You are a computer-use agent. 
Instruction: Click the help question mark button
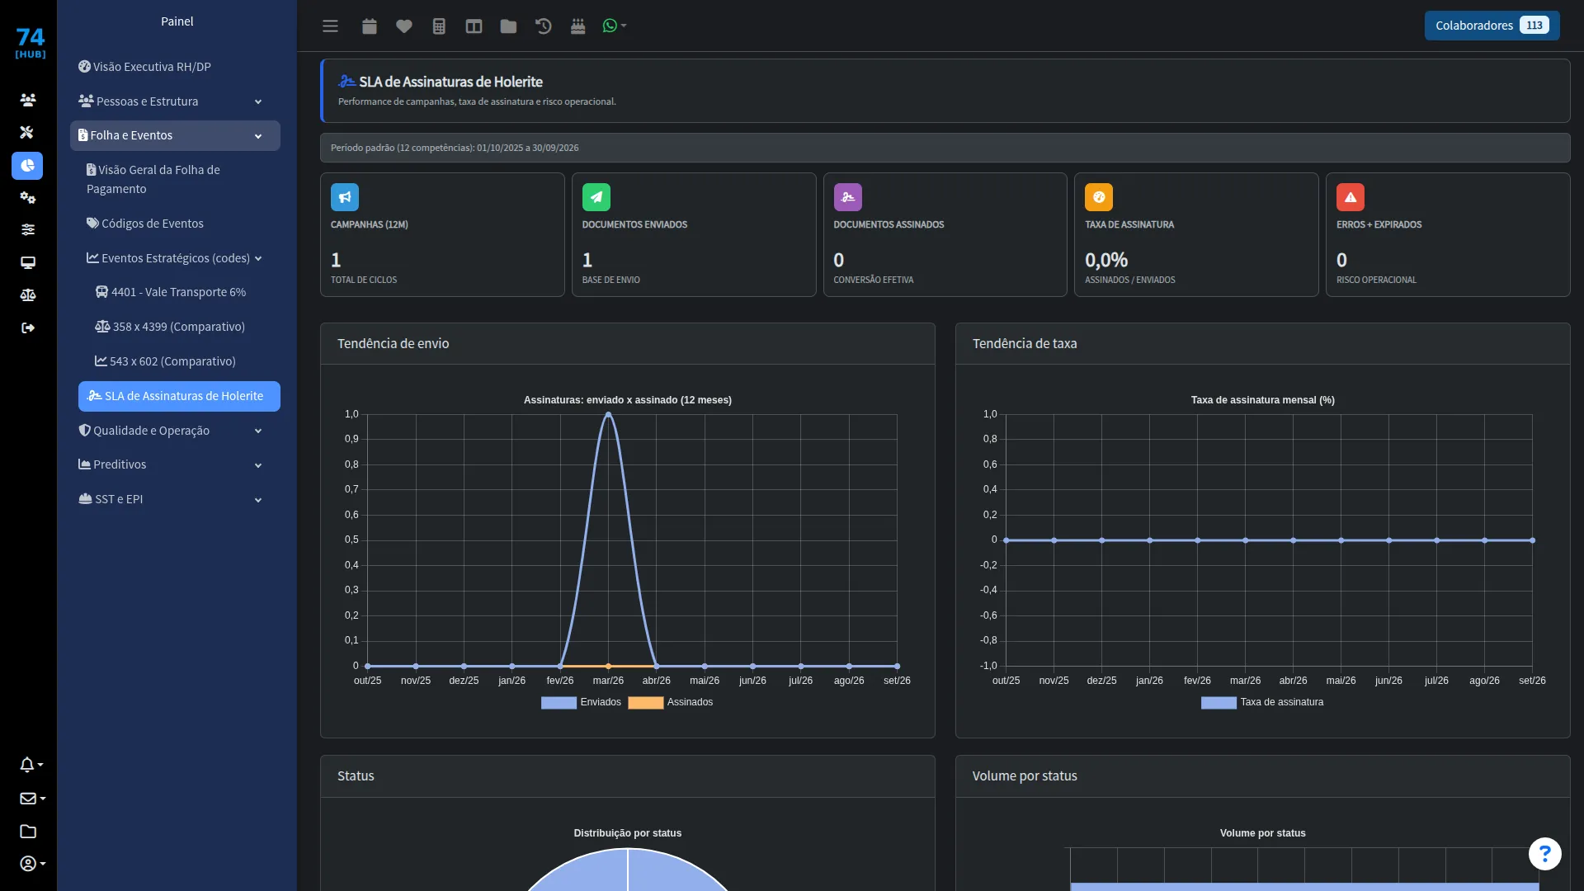1544,854
